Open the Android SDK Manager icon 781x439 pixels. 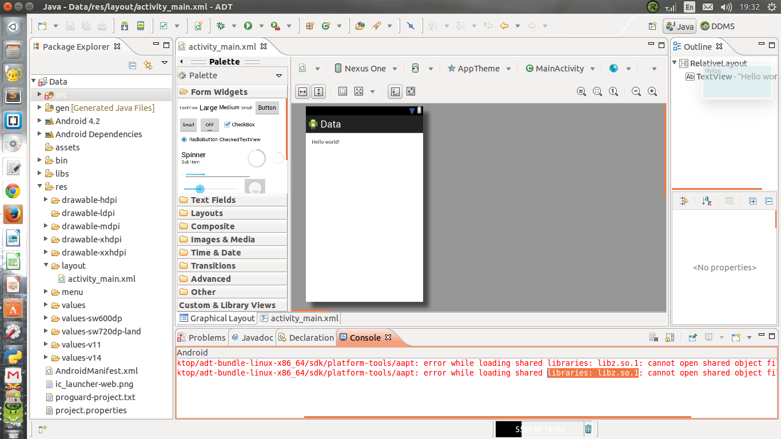(125, 26)
